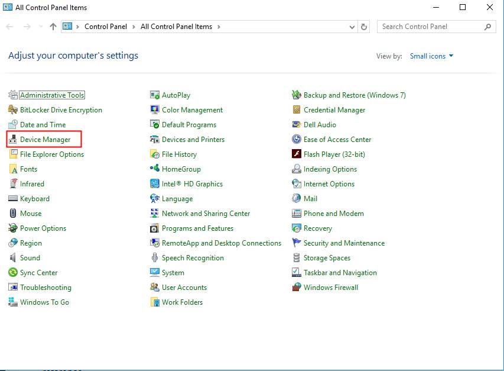Screen dimensions: 504x371
Task: Click the Windows Firewall icon
Action: pos(297,288)
